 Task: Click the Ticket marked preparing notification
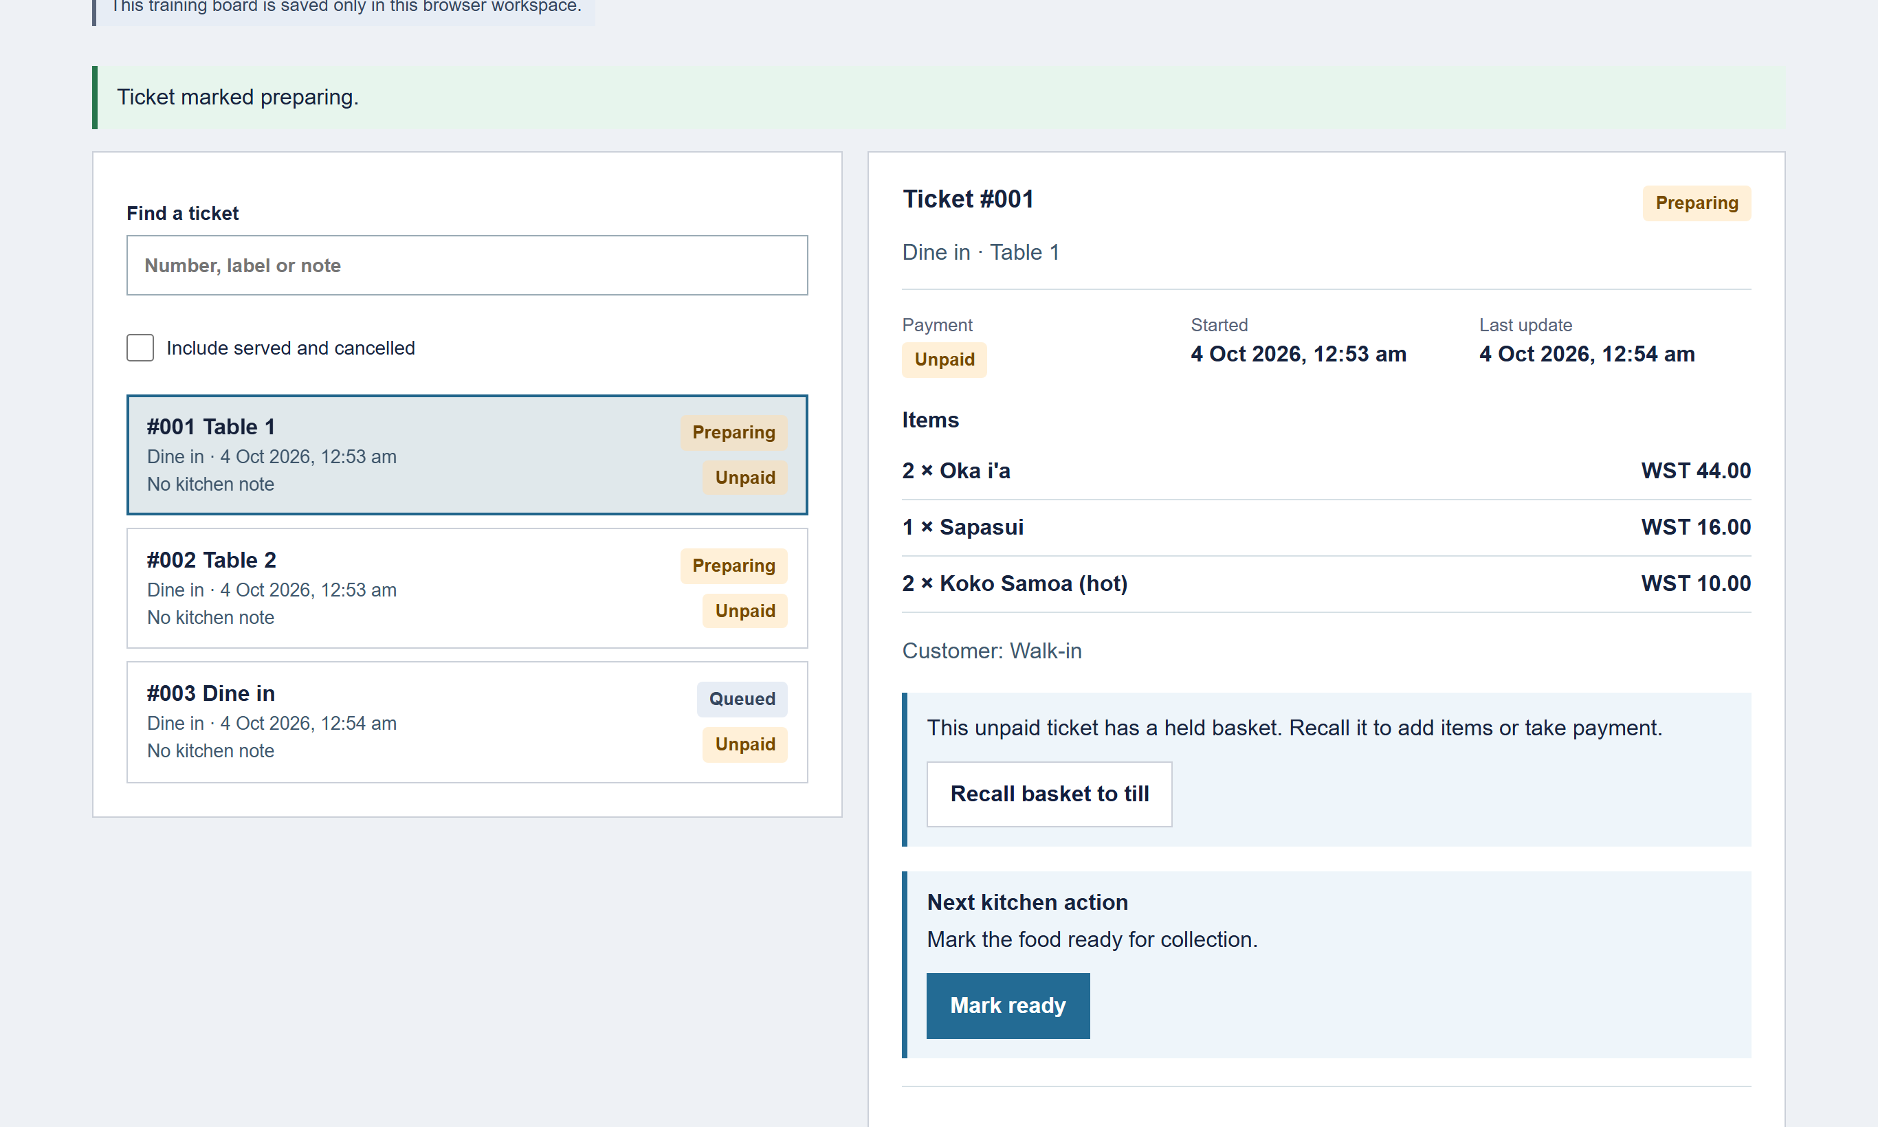pos(939,97)
